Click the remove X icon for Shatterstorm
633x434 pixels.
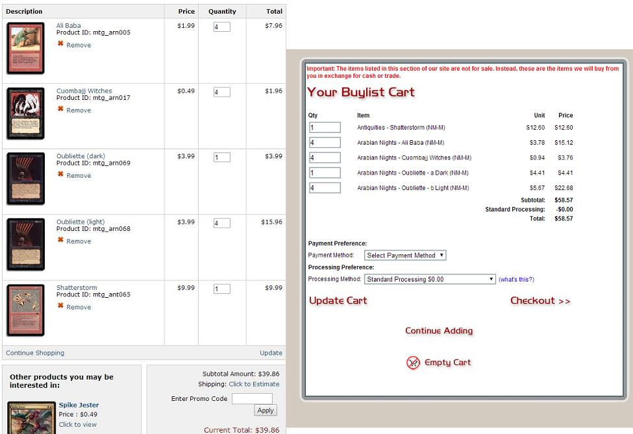60,306
